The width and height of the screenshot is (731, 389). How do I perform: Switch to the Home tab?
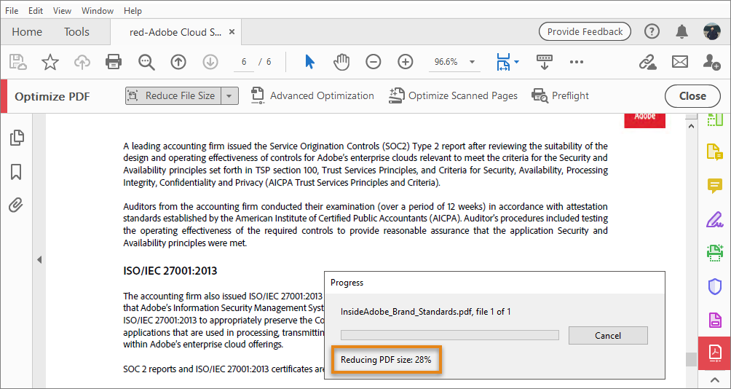click(27, 32)
